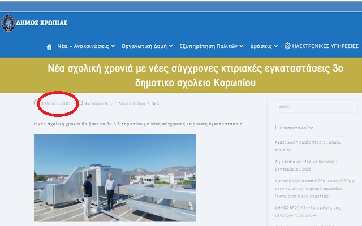Image resolution: width=362 pixels, height=226 pixels.
Task: Click the gear icon beside ΗΛΕΚΤΡΟΝΙΚΕΣ ΥΠΗΡΕΣΙΕΣ
Action: click(287, 46)
